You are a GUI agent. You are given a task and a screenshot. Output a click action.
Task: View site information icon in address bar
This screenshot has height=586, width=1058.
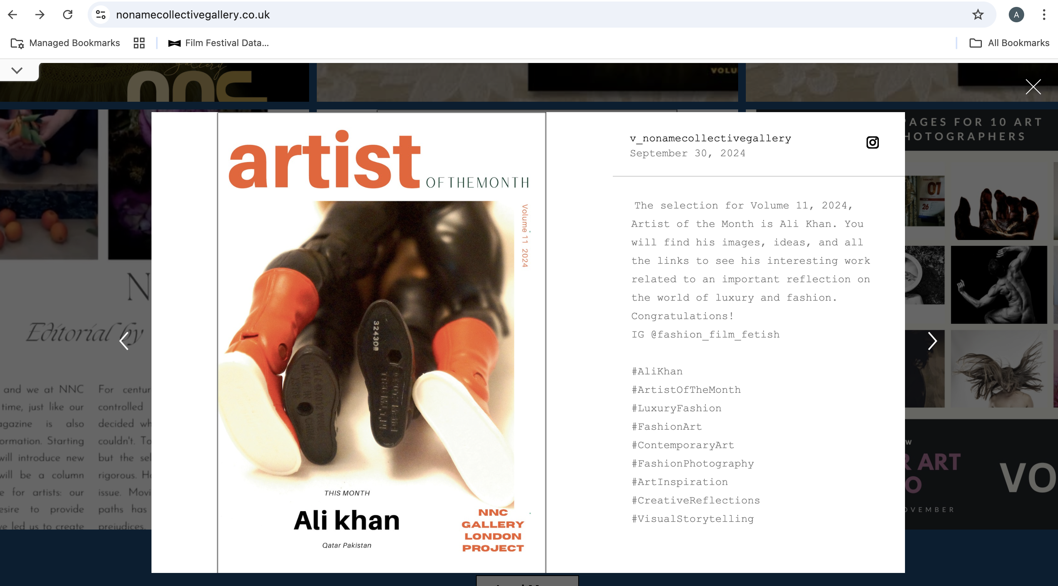click(101, 15)
